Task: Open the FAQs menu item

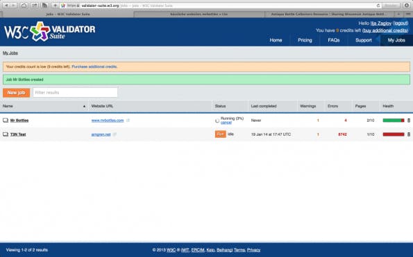Action: [334, 40]
